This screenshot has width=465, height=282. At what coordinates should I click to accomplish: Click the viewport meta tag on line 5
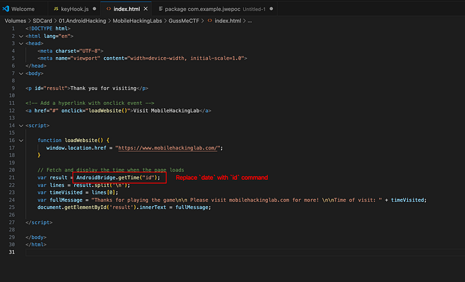click(142, 58)
